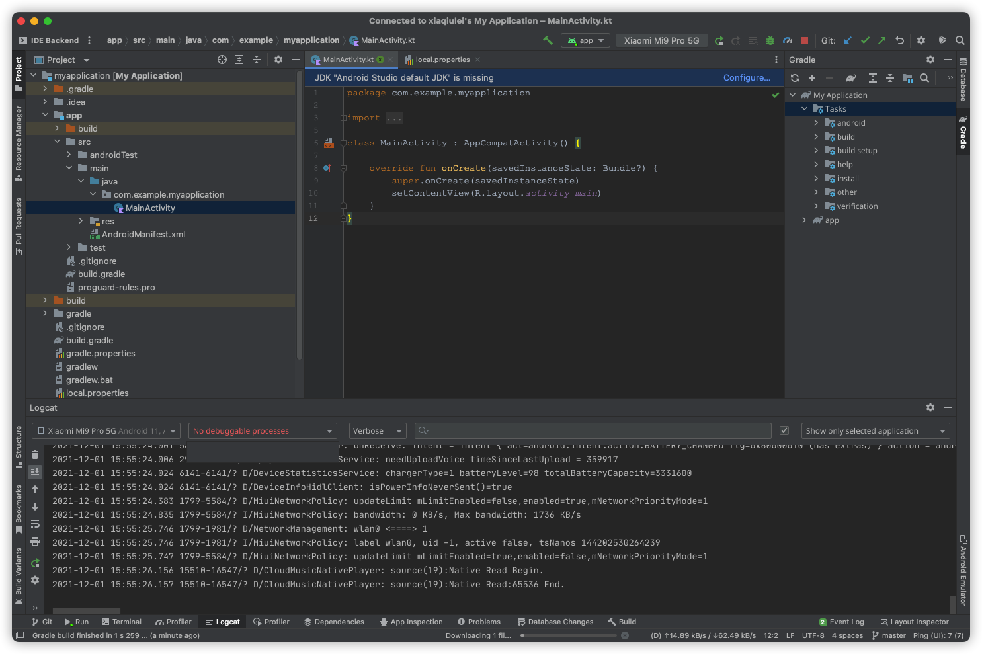
Task: Toggle soft-wrap in Logcat sidebar
Action: [x=35, y=524]
